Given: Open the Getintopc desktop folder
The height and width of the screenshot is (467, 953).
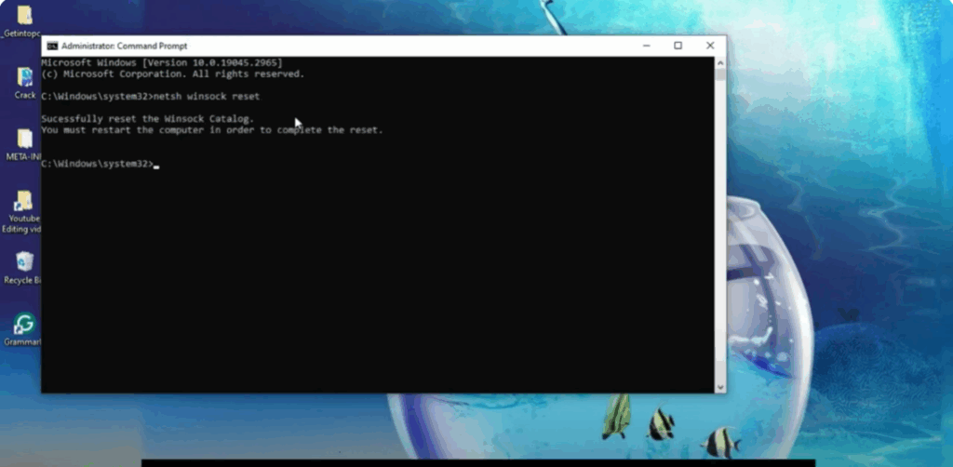Looking at the screenshot, I should point(23,16).
